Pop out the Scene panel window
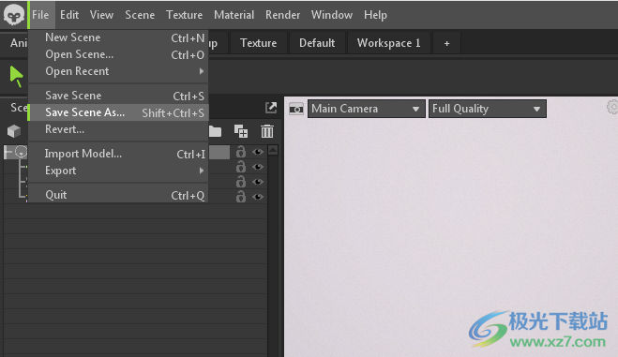Image resolution: width=618 pixels, height=357 pixels. [271, 108]
